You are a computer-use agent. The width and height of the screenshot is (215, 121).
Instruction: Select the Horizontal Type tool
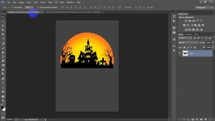tap(3, 83)
